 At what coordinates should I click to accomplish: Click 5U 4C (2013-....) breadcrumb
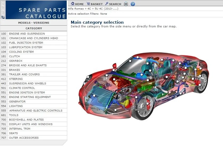[106, 9]
